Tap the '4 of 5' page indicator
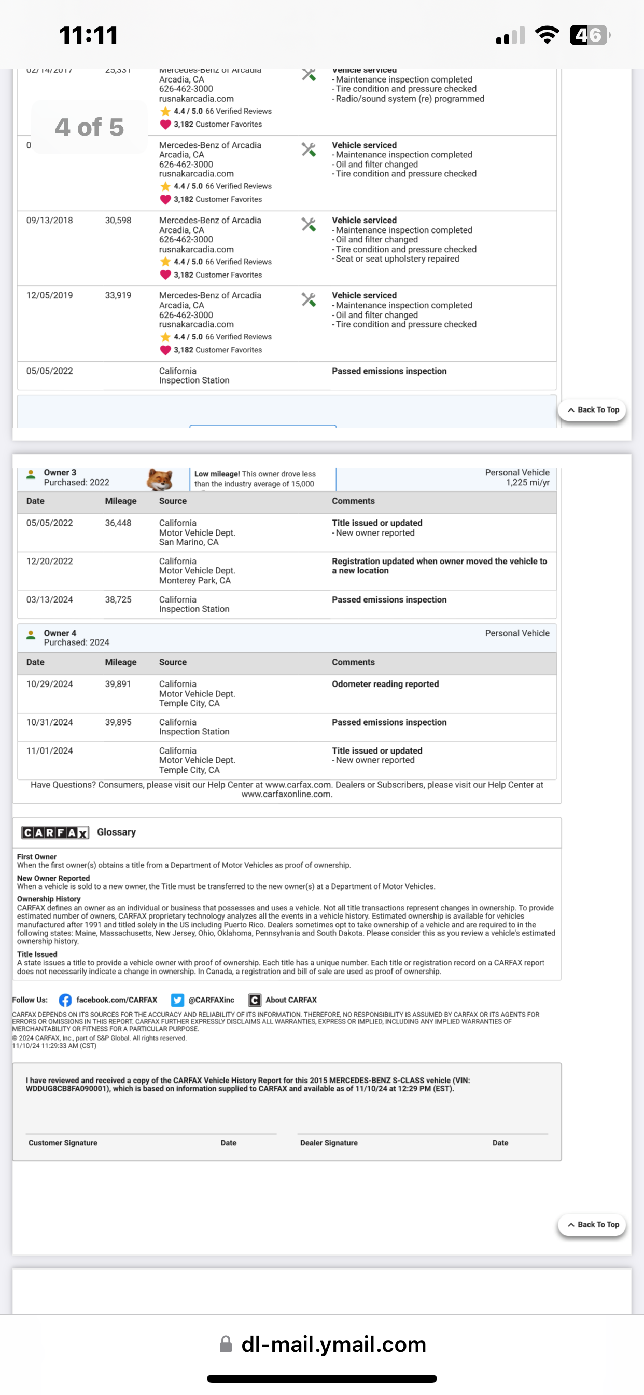The height and width of the screenshot is (1395, 644). pyautogui.click(x=89, y=127)
